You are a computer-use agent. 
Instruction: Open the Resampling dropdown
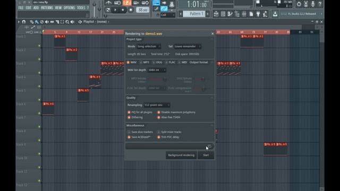pos(157,105)
